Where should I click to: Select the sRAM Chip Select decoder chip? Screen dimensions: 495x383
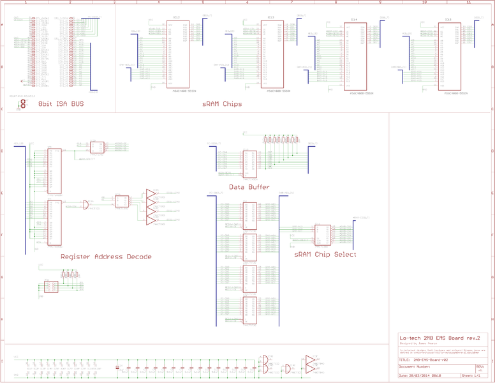click(x=322, y=235)
